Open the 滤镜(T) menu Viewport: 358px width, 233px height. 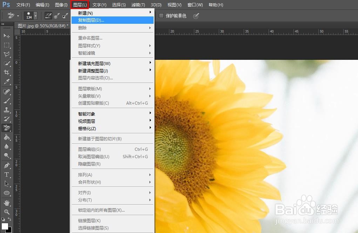138,5
